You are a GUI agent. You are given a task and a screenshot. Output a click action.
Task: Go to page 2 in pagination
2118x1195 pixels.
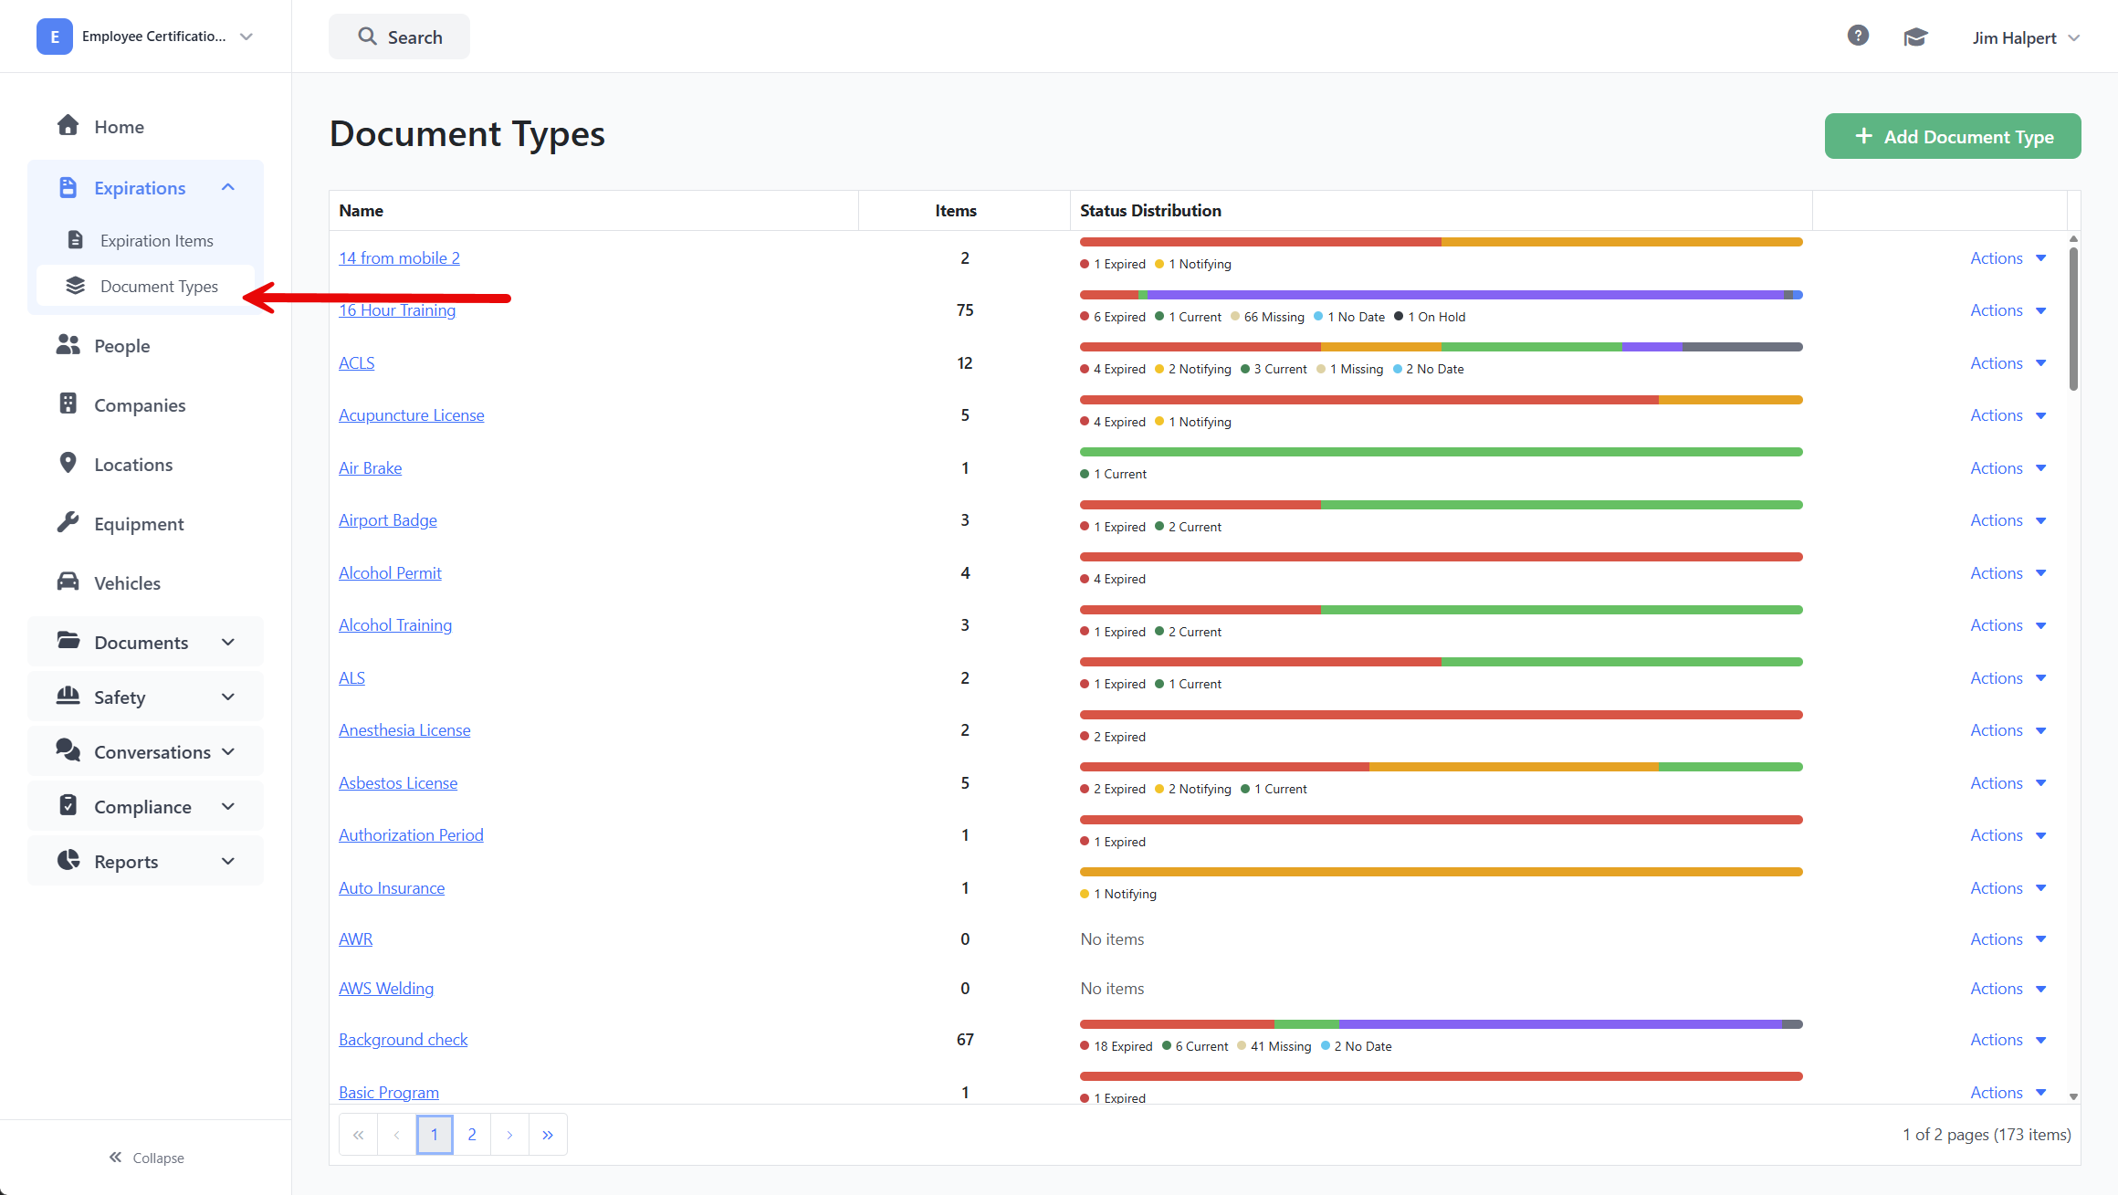(472, 1135)
